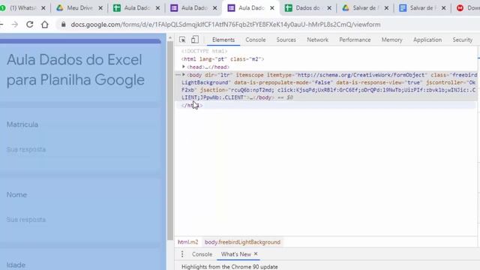
Task: Open the Sources panel tab
Action: click(x=286, y=40)
